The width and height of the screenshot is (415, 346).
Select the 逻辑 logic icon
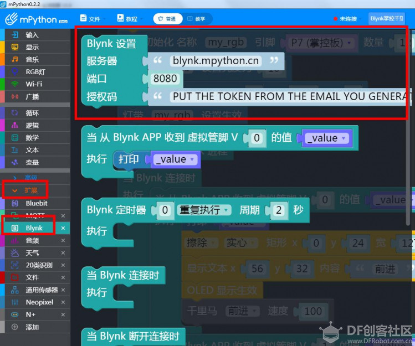[x=15, y=125]
